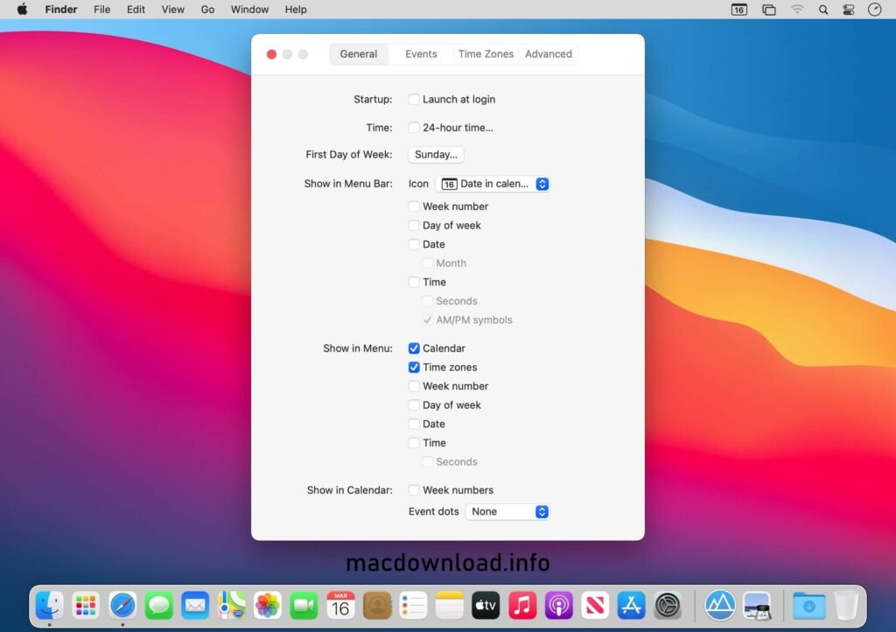Image resolution: width=896 pixels, height=632 pixels.
Task: Open the Finder Go menu
Action: [207, 10]
